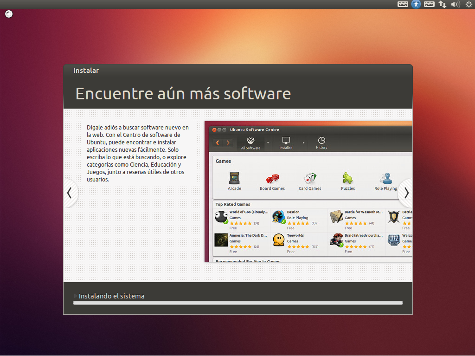This screenshot has width=475, height=356.
Task: Choose the Puzzles category icon
Action: (348, 179)
